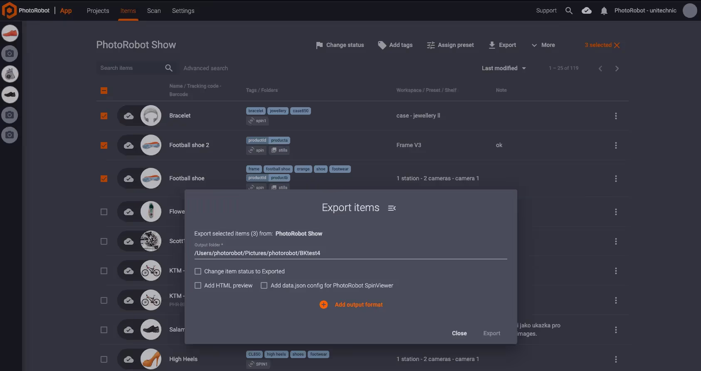Open the user avatar menu
The height and width of the screenshot is (371, 701).
[x=690, y=10]
